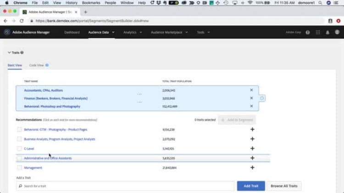Switch to the Basic View tab
344x193 pixels.
click(x=15, y=65)
